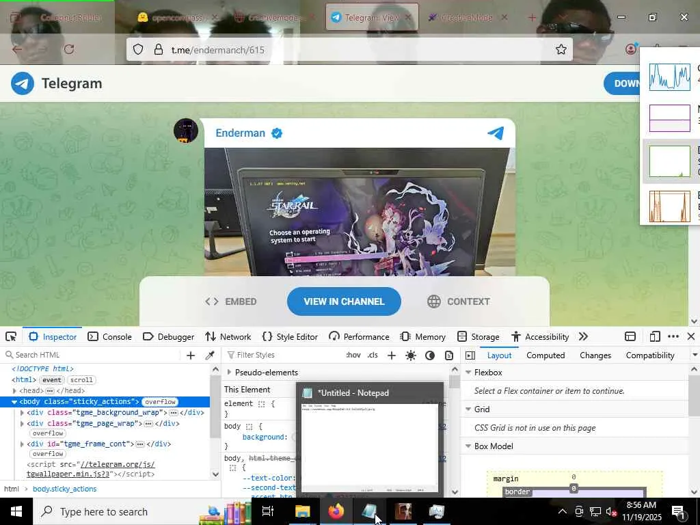
Task: Toggle the .cls class panel
Action: point(373,355)
